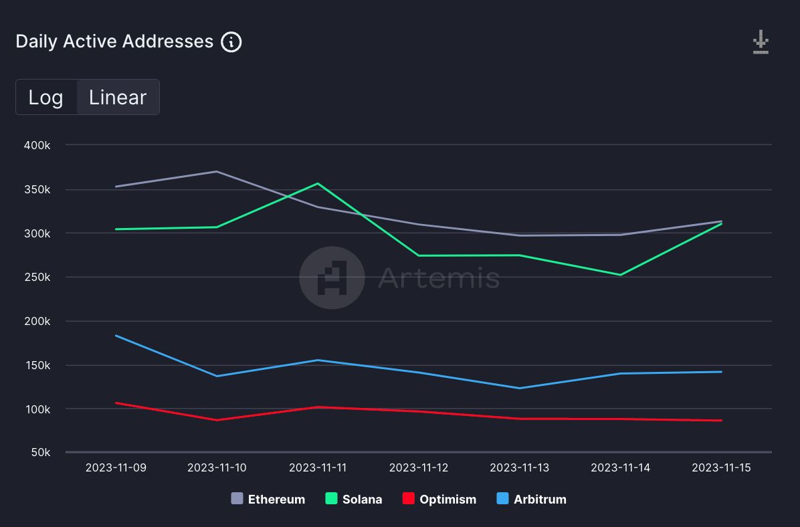Click the Optimism red color swatch

tap(408, 498)
